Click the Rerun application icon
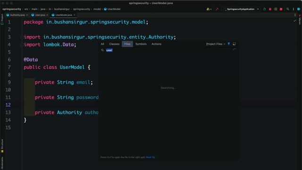Image resolution: width=302 pixels, height=170 pixels. 264,9
